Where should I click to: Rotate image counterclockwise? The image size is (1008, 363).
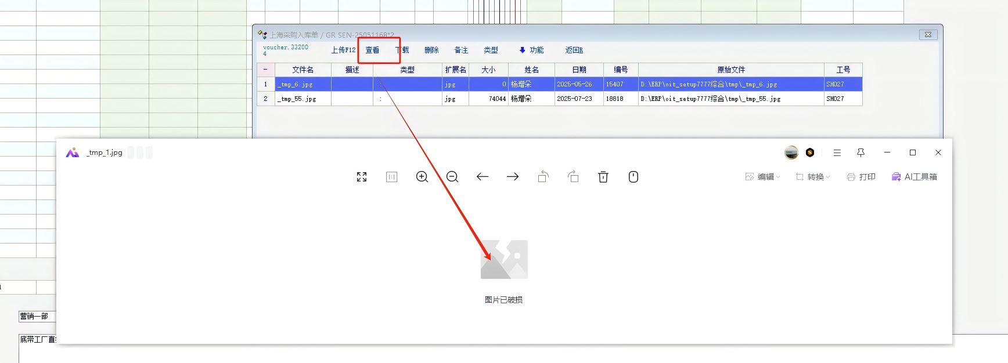[543, 177]
